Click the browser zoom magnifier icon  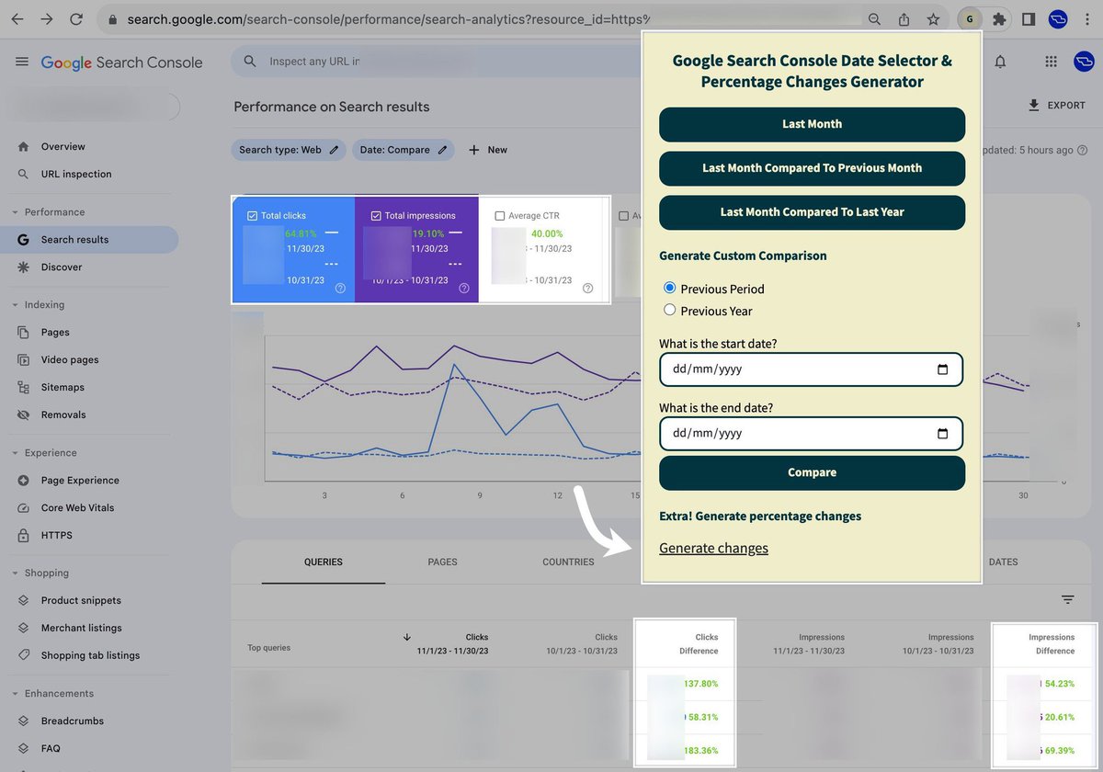pos(874,19)
